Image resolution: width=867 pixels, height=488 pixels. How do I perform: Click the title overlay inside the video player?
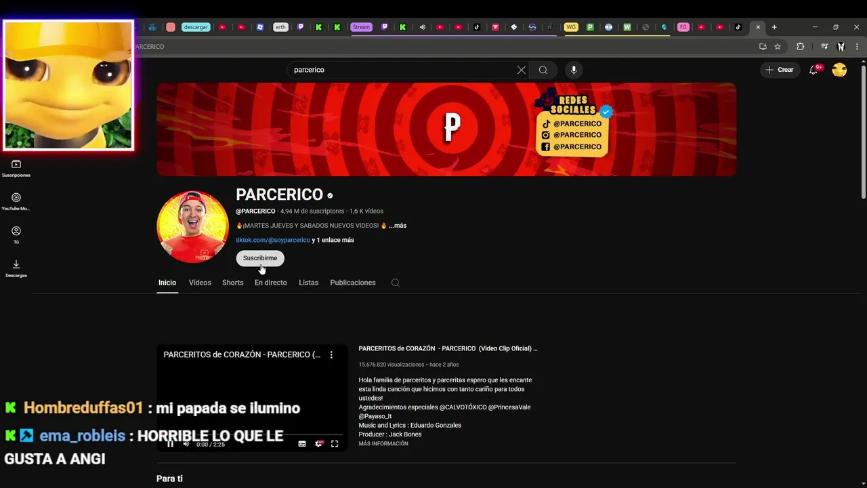coord(242,354)
